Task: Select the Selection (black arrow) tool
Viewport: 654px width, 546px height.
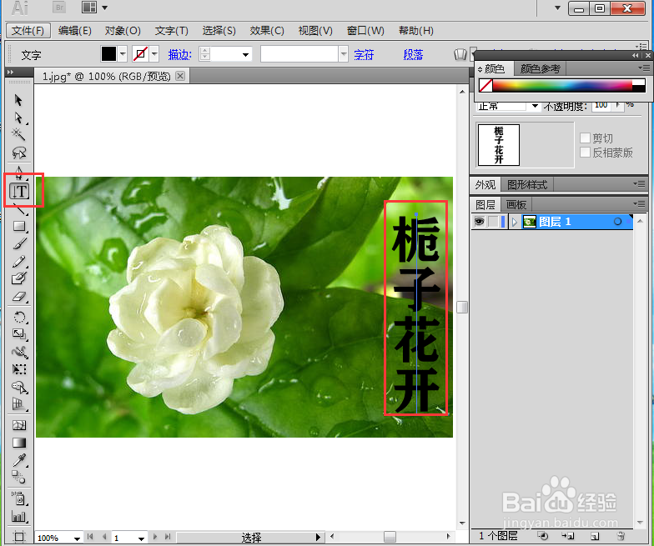Action: tap(18, 100)
